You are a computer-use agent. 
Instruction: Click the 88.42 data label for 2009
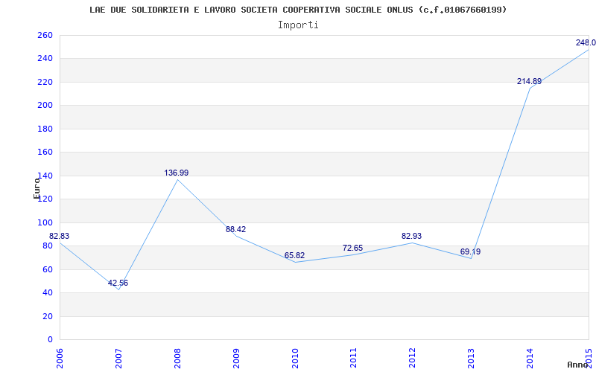235,229
